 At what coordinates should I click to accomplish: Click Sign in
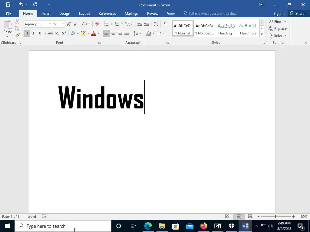(279, 14)
